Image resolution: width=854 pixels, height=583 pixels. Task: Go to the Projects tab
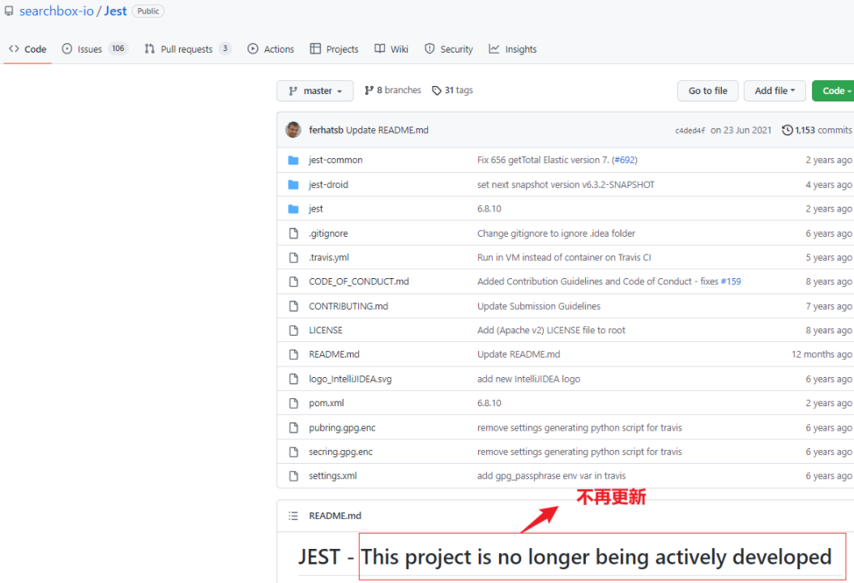point(334,49)
